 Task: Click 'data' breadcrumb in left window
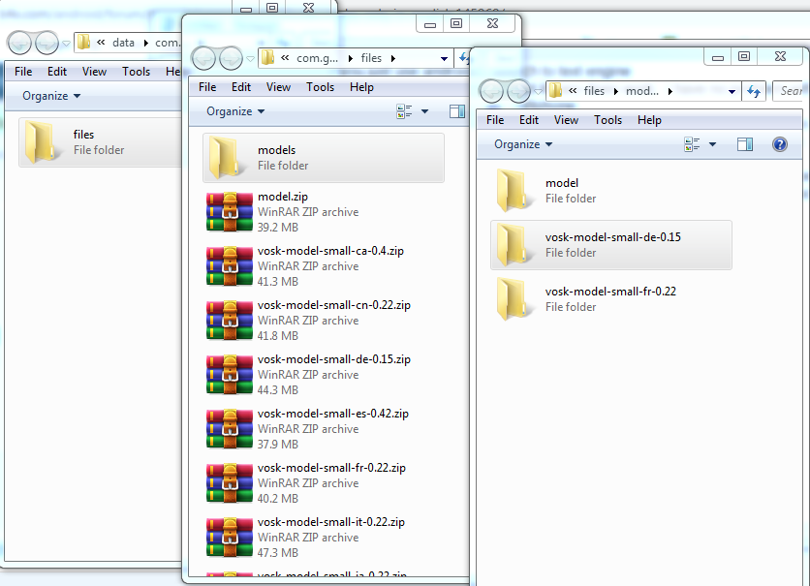point(123,43)
